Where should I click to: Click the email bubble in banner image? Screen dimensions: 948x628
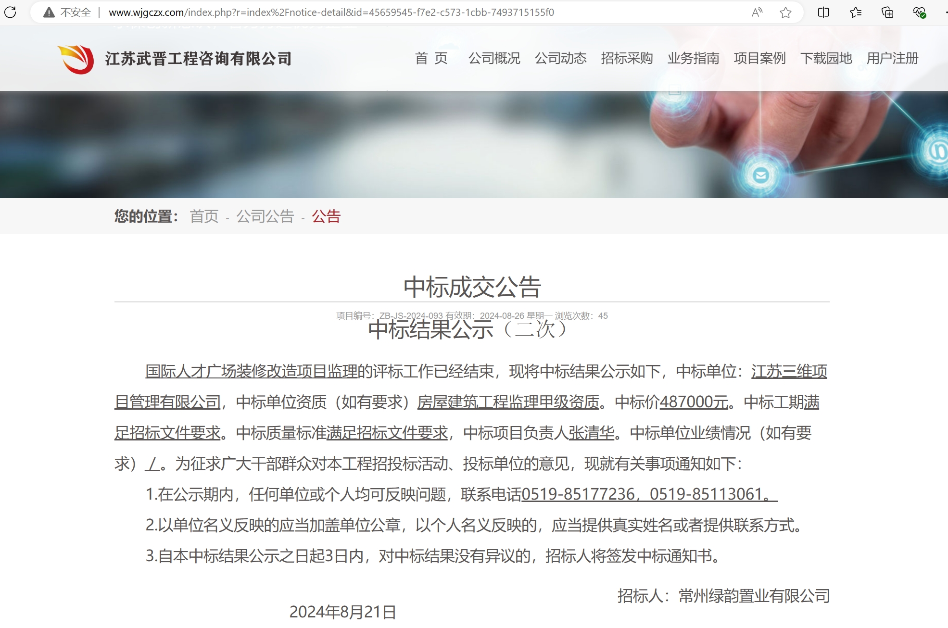760,175
